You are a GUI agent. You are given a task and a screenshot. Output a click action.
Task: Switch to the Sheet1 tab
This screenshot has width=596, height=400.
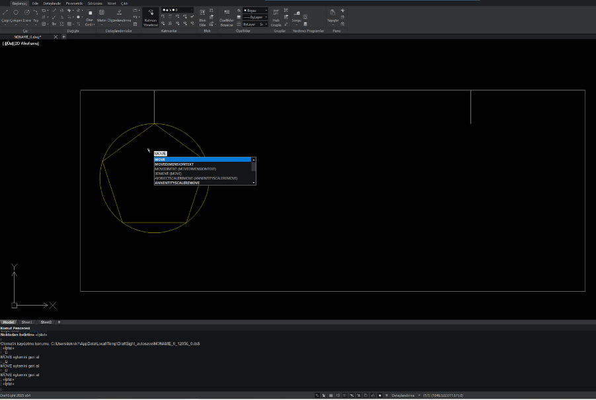26,322
